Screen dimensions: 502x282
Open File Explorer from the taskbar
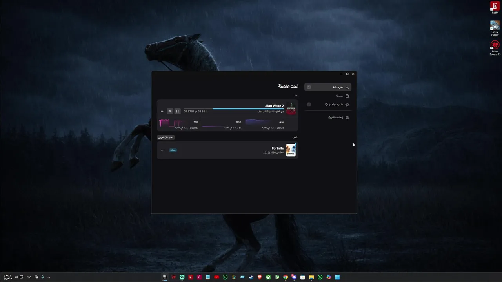point(311,277)
